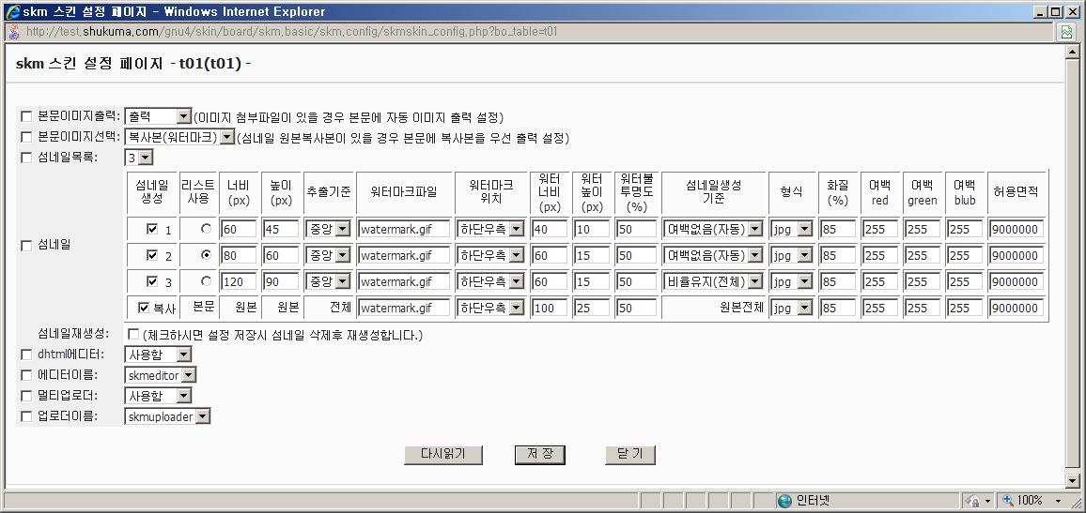Click watermark file field in 복사 row
The height and width of the screenshot is (513, 1086).
pos(404,308)
